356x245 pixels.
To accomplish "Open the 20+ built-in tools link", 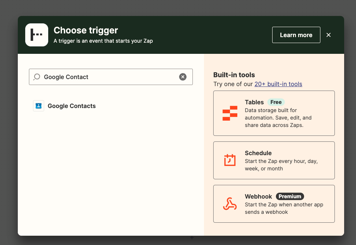I will click(x=278, y=84).
